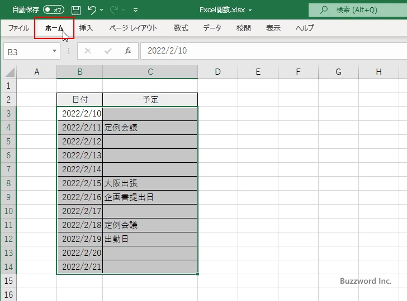Open the 数式 ribbon tab
Viewport: 407px width, 301px height.
(181, 28)
